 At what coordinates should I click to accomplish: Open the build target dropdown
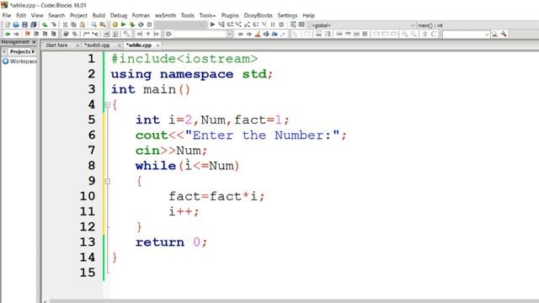click(179, 25)
